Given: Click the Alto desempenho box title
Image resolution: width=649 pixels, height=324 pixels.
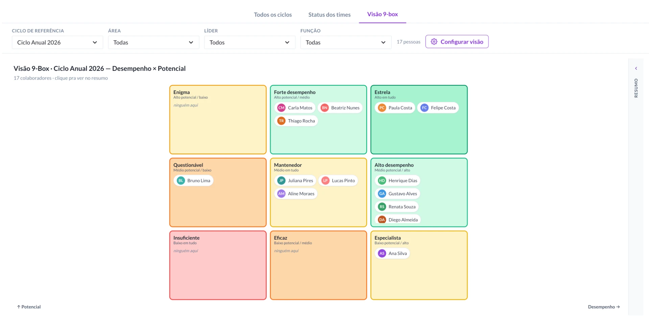Looking at the screenshot, I should pyautogui.click(x=394, y=165).
